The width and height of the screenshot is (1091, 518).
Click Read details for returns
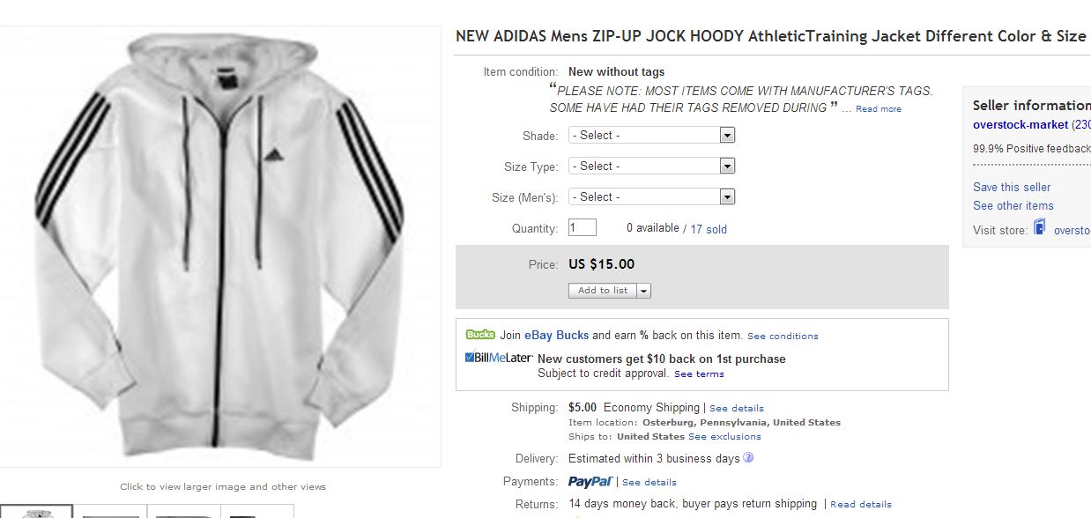861,505
